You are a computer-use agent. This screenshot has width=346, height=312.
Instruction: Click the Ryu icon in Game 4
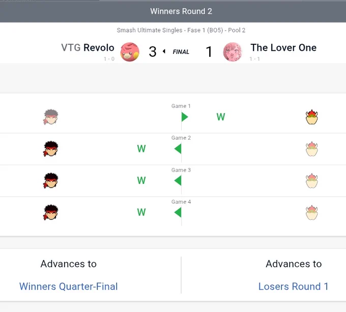point(51,212)
